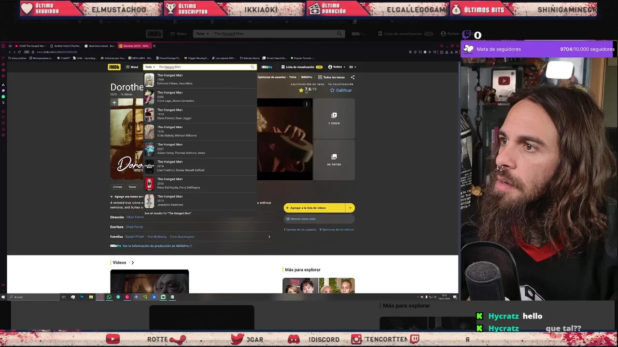Click the IMDb logo home icon
The width and height of the screenshot is (618, 347).
(x=114, y=67)
